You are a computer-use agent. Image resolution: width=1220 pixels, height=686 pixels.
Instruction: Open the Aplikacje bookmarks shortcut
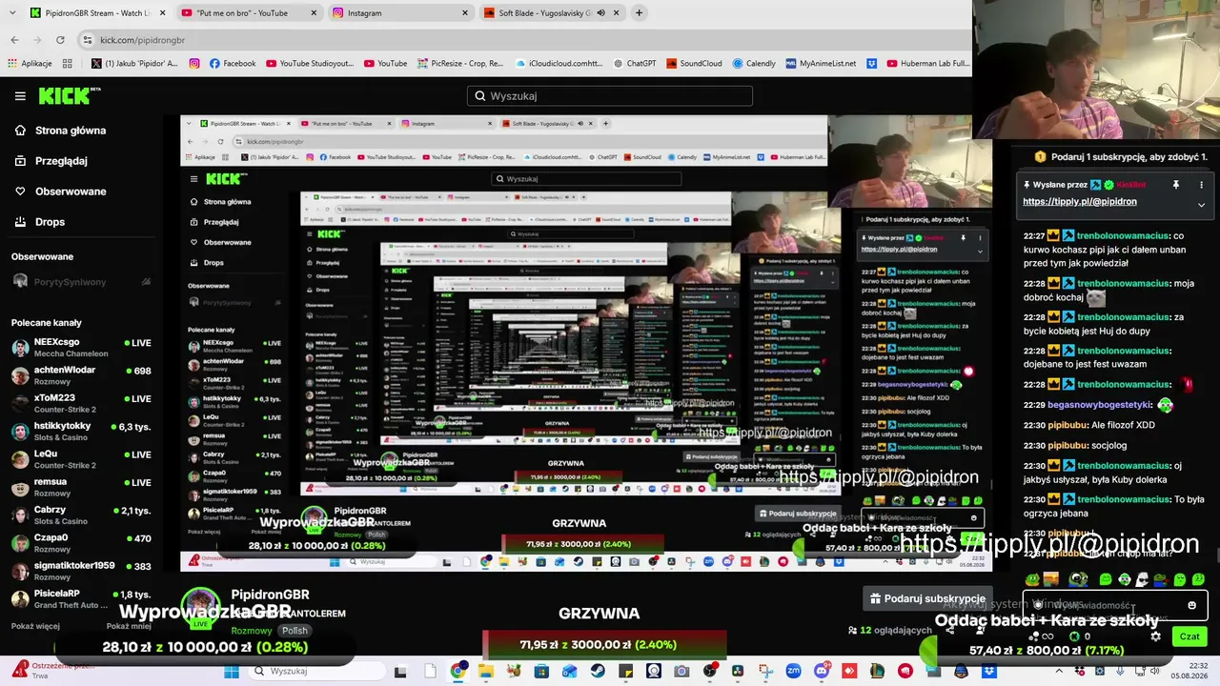coord(30,64)
